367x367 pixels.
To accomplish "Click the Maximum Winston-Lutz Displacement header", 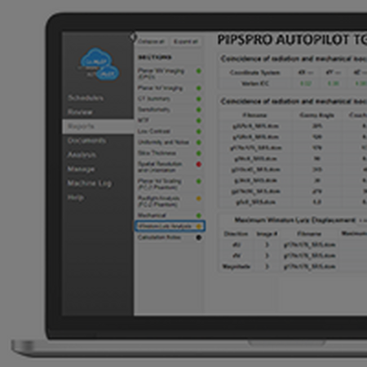I will point(295,220).
